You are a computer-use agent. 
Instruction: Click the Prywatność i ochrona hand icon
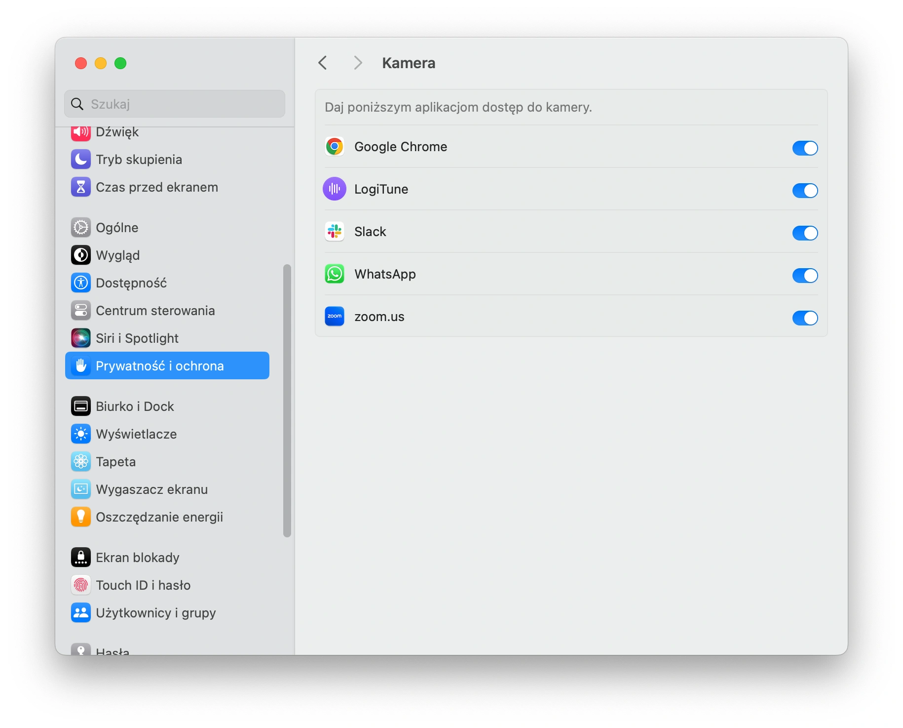[81, 366]
